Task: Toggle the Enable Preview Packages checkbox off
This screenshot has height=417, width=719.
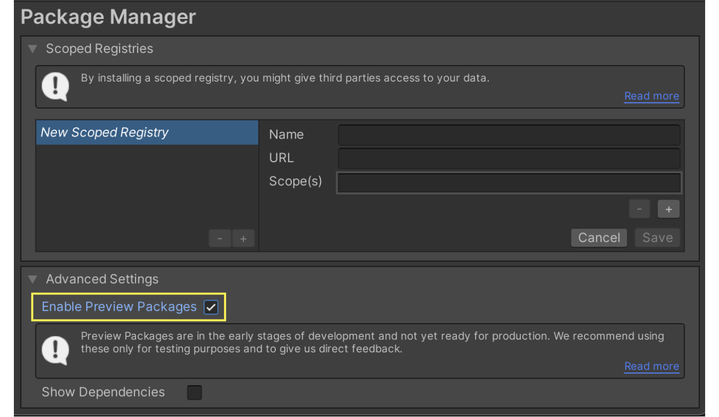Action: [x=210, y=306]
